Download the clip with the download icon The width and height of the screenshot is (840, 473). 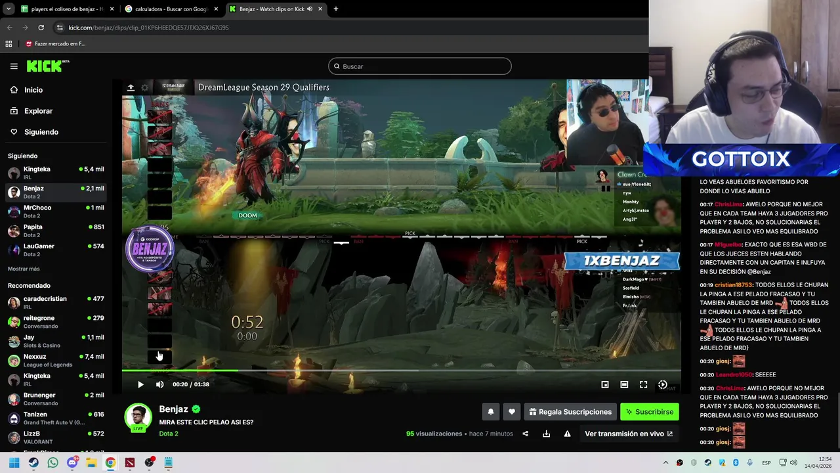coord(546,434)
